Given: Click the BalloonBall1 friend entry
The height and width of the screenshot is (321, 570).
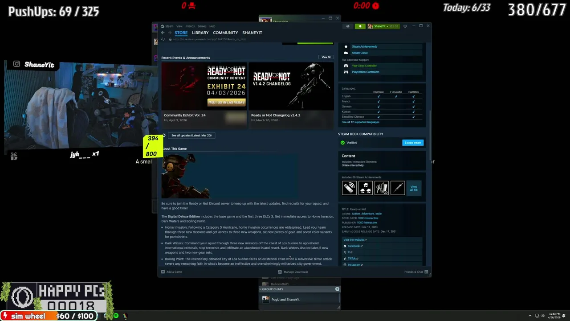Looking at the screenshot, I should click(x=280, y=284).
